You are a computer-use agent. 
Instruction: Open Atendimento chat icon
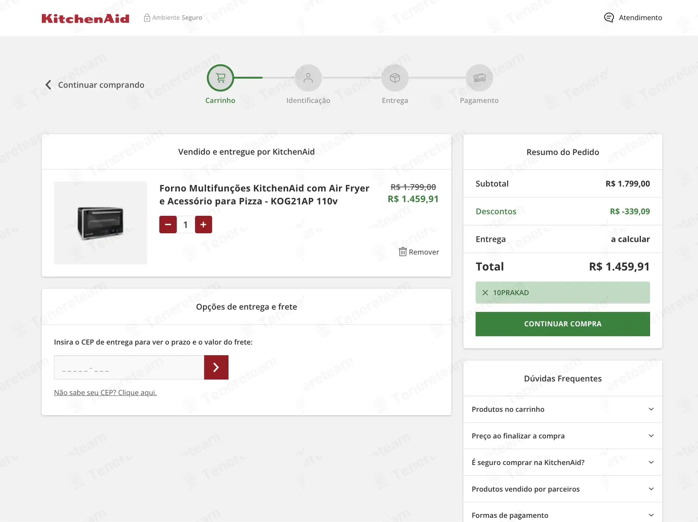pos(609,17)
